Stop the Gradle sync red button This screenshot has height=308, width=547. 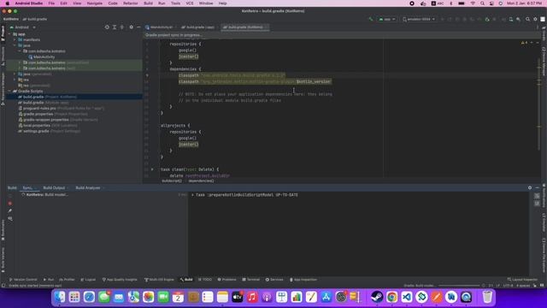point(10,204)
